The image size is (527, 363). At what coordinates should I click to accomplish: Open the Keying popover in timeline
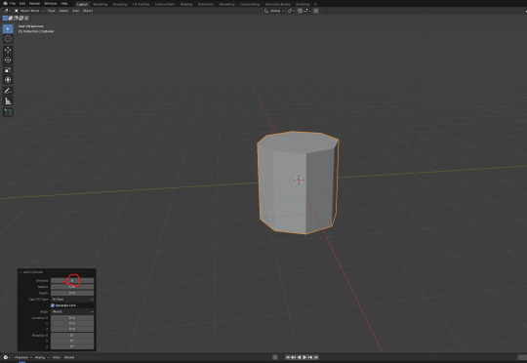[x=42, y=357]
